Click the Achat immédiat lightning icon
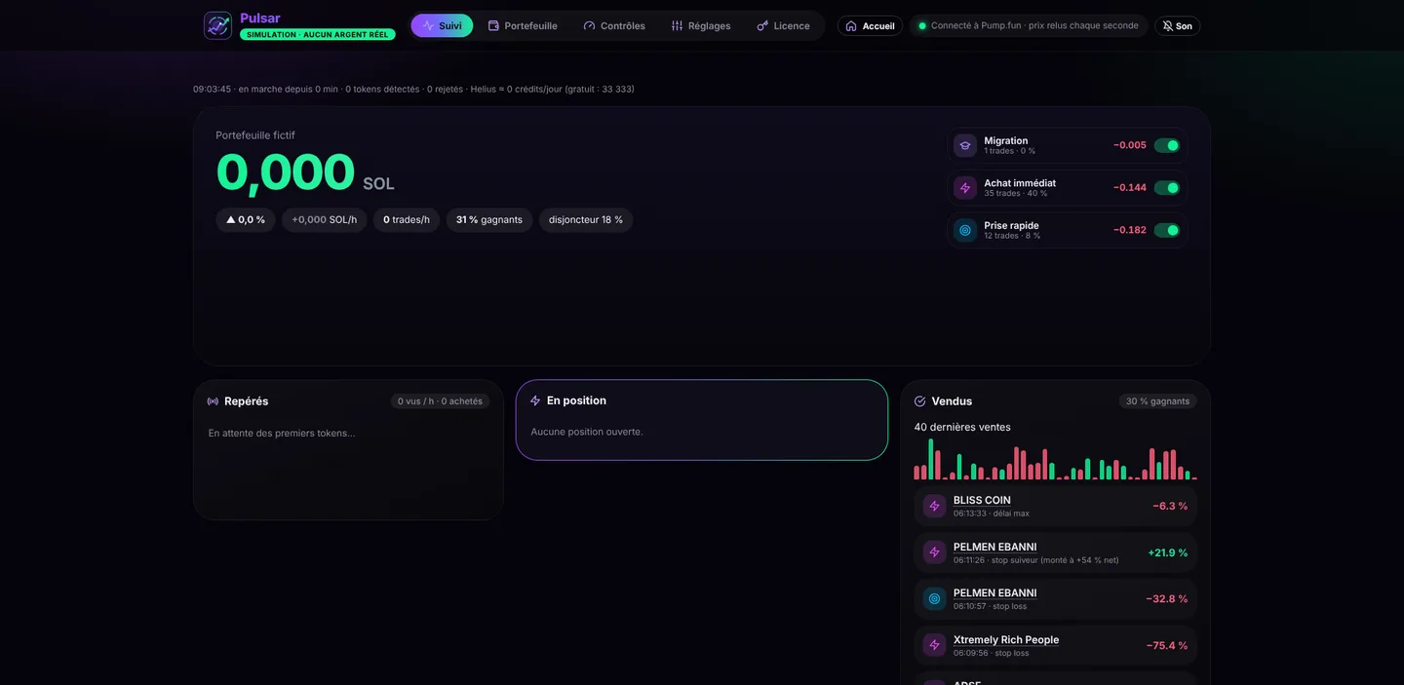The image size is (1404, 685). point(965,188)
